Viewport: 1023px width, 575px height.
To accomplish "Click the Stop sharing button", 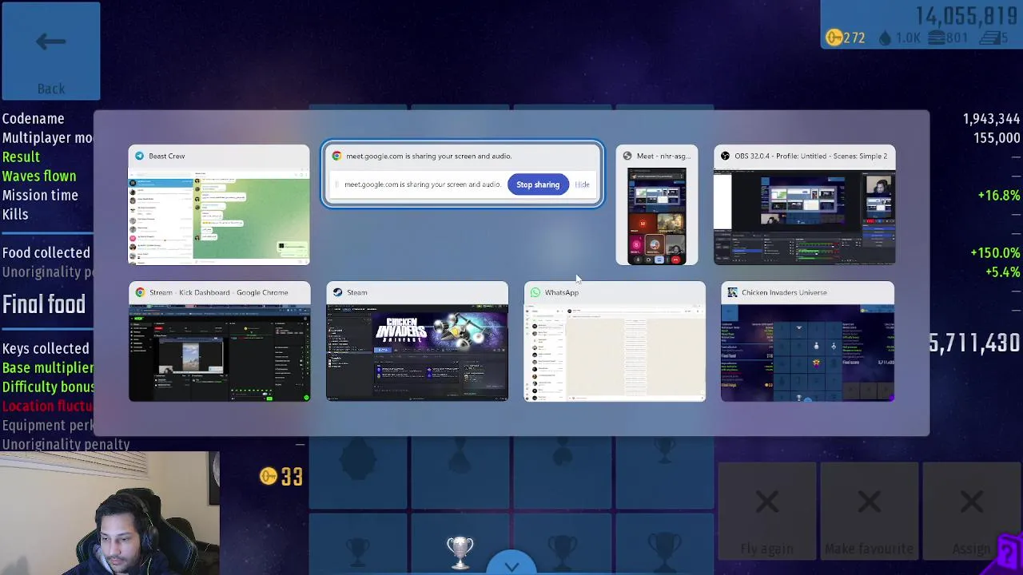I will (538, 184).
